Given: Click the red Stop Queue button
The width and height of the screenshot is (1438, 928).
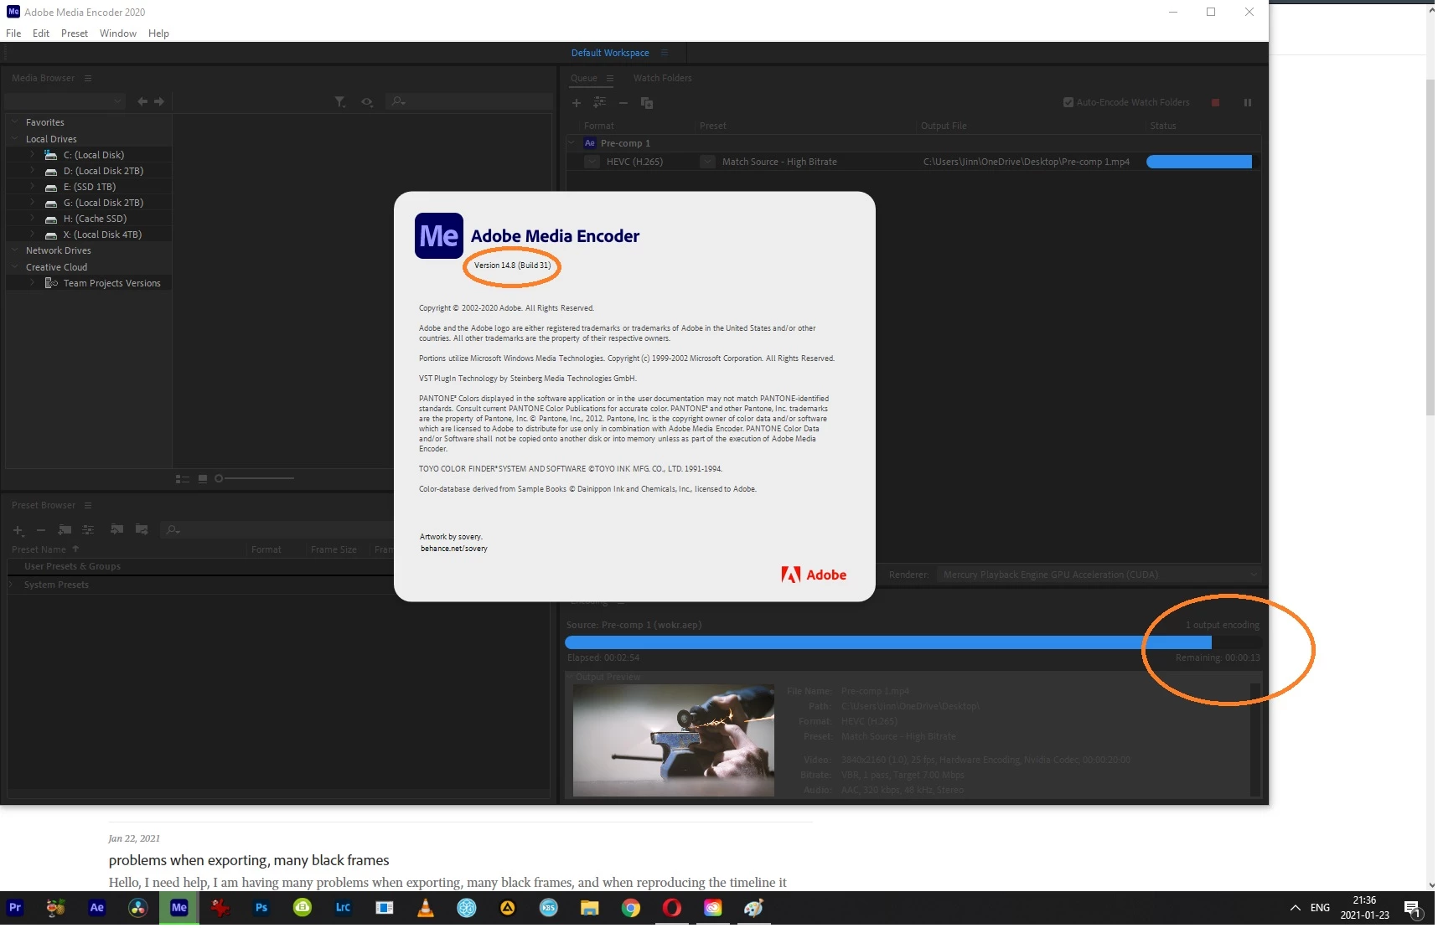Looking at the screenshot, I should 1215,103.
